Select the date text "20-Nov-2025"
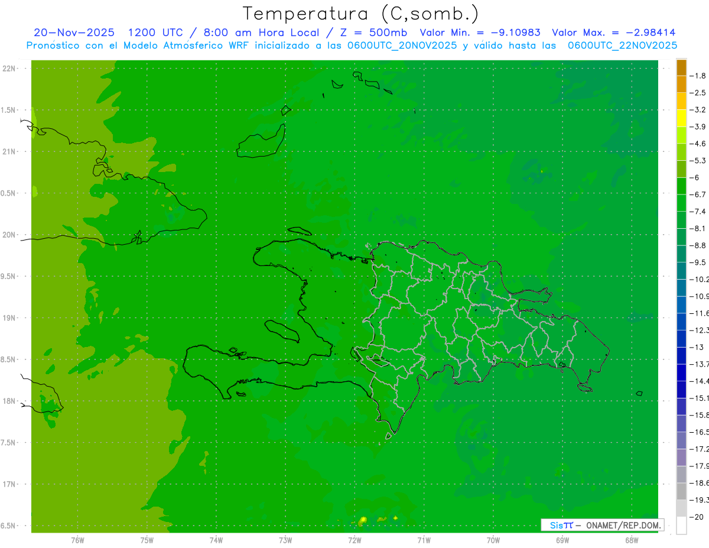 [x=74, y=33]
